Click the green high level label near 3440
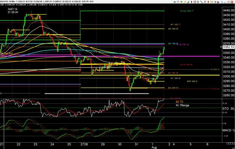This screenshot has width=235, height=149. [x=186, y=11]
